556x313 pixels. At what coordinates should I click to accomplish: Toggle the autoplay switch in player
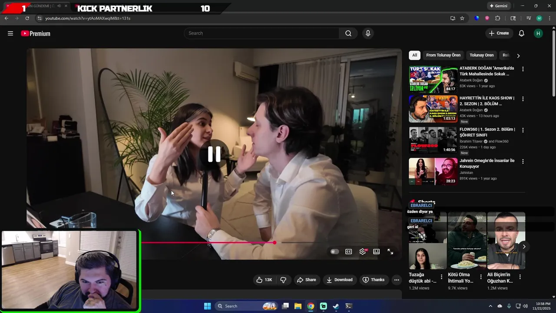(334, 252)
